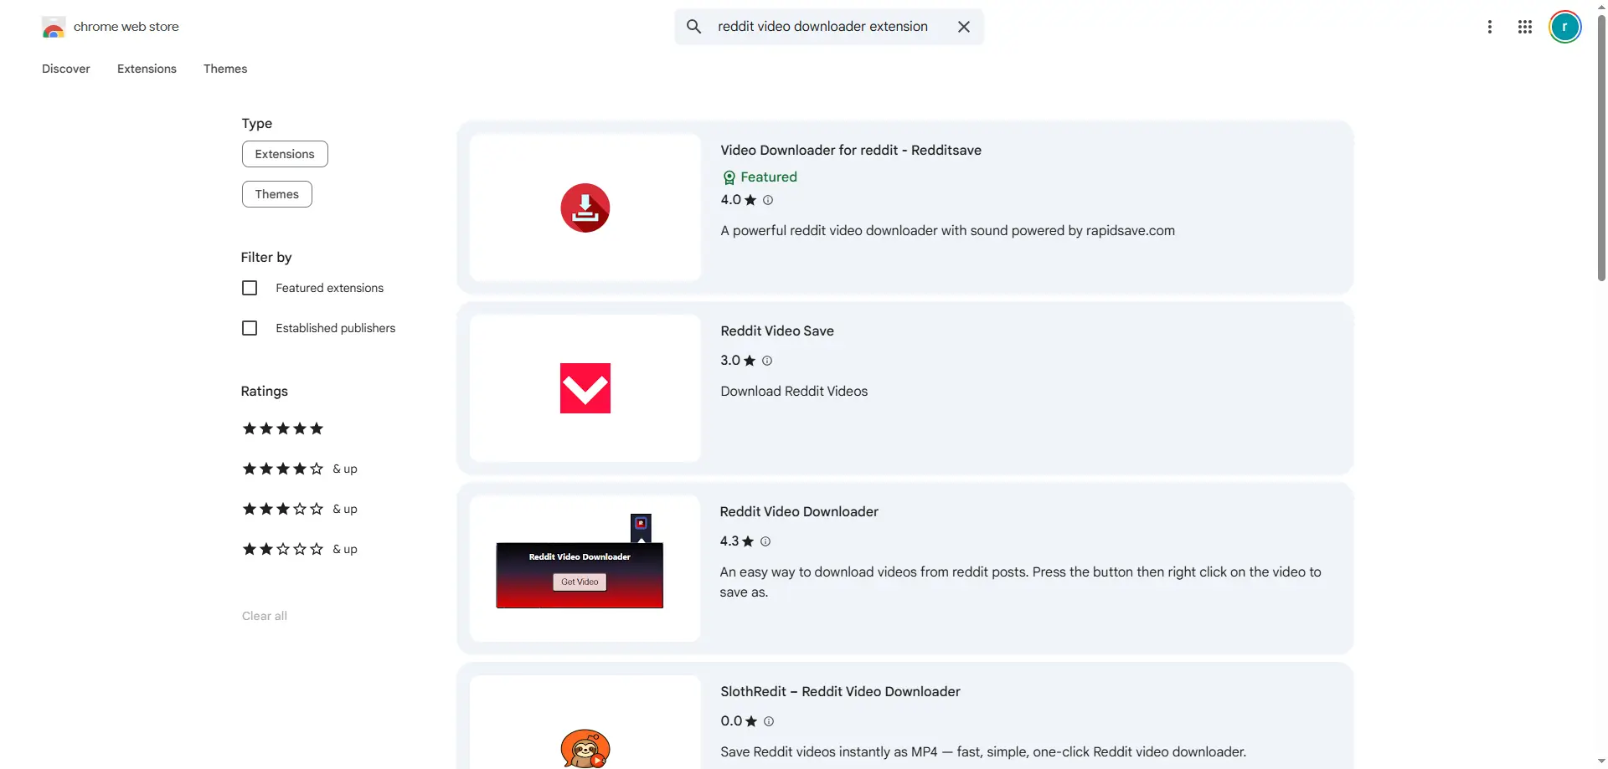Open the three-dot more options menu
The width and height of the screenshot is (1608, 769).
[1489, 27]
